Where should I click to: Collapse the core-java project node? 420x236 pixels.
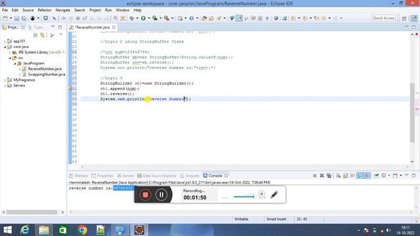[x=5, y=47]
